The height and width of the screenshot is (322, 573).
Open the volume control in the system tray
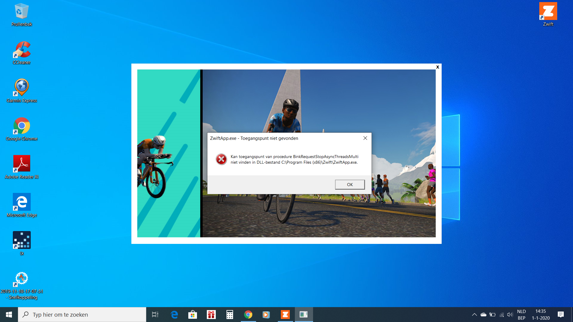(x=510, y=315)
